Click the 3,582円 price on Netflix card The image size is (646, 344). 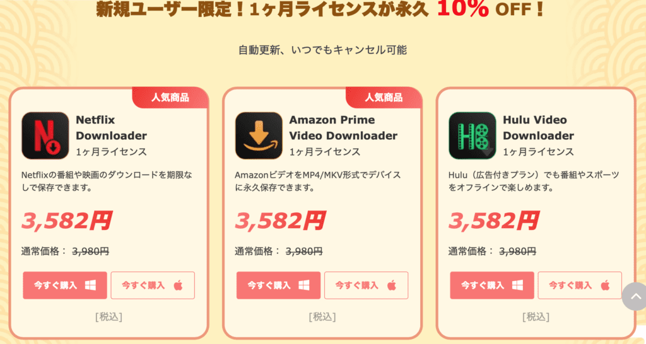pos(67,221)
